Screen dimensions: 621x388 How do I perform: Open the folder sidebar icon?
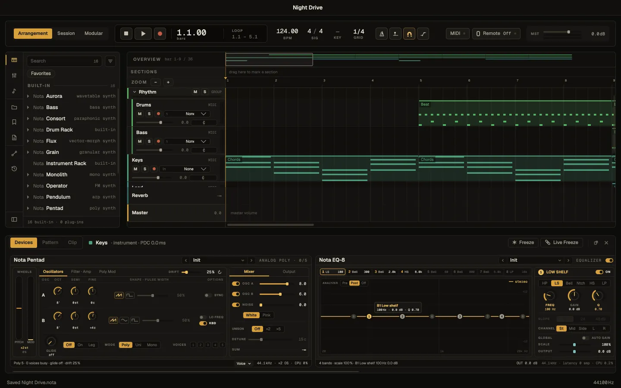[x=14, y=107]
